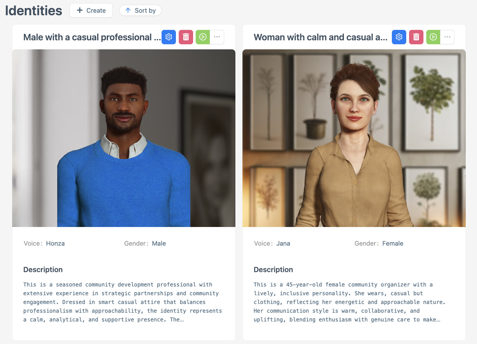Image resolution: width=477 pixels, height=344 pixels.
Task: Select the woman identity card title
Action: pyautogui.click(x=321, y=37)
